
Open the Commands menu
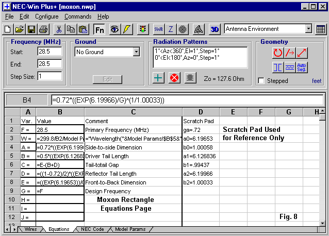pyautogui.click(x=77, y=16)
